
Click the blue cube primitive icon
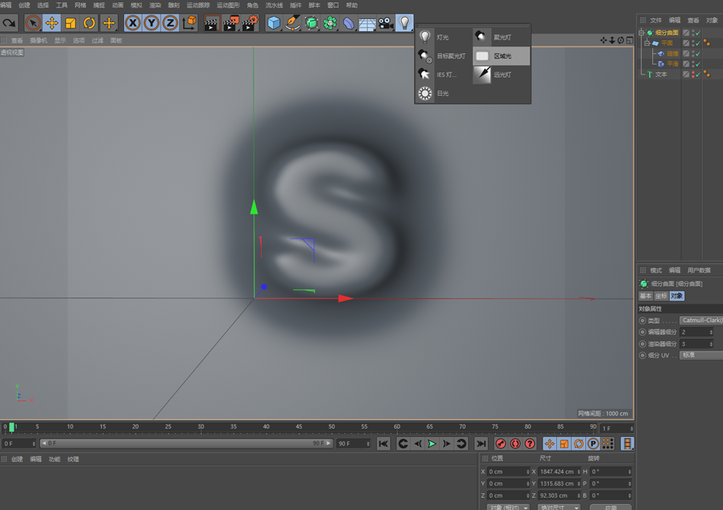[274, 23]
